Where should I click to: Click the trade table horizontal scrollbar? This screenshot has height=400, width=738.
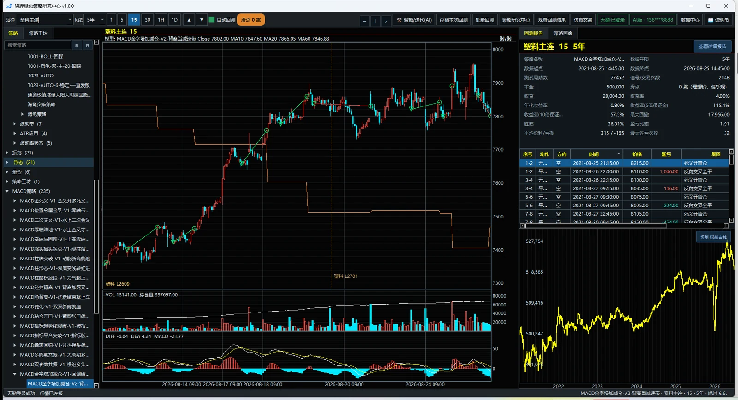click(595, 226)
